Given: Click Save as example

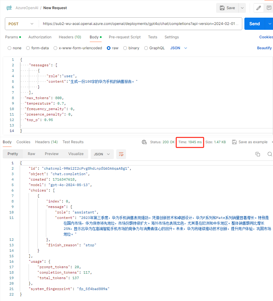Looking at the screenshot, I should [250, 142].
